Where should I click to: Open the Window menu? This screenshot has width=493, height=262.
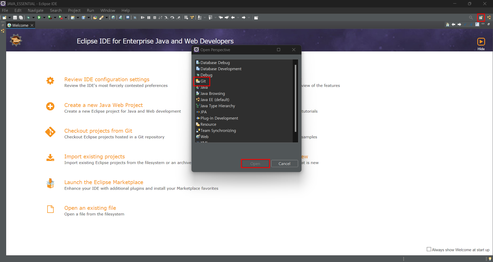tap(108, 10)
